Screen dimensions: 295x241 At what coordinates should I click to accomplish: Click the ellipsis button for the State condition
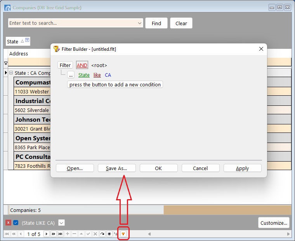pyautogui.click(x=71, y=75)
